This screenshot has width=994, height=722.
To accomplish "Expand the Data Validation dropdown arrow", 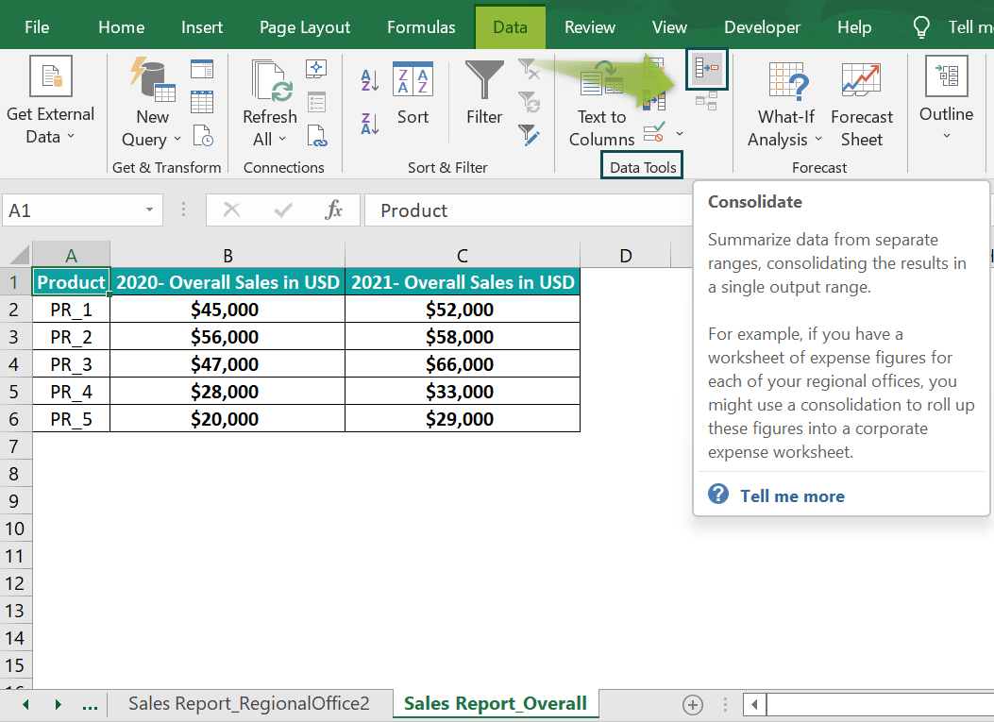I will (679, 133).
